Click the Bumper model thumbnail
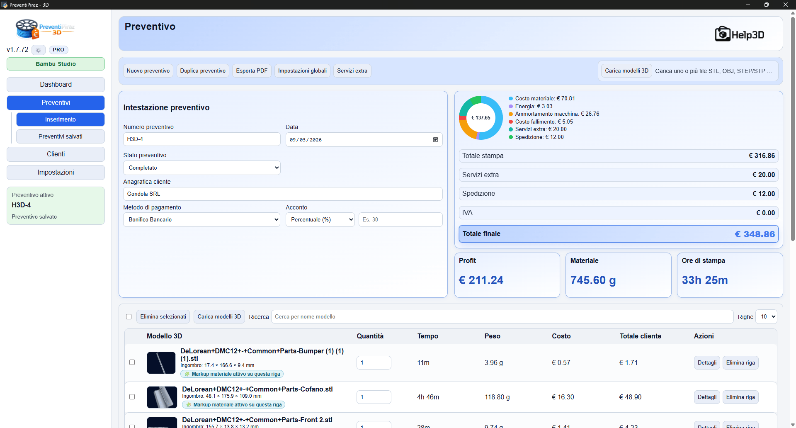The width and height of the screenshot is (796, 428). coord(161,363)
